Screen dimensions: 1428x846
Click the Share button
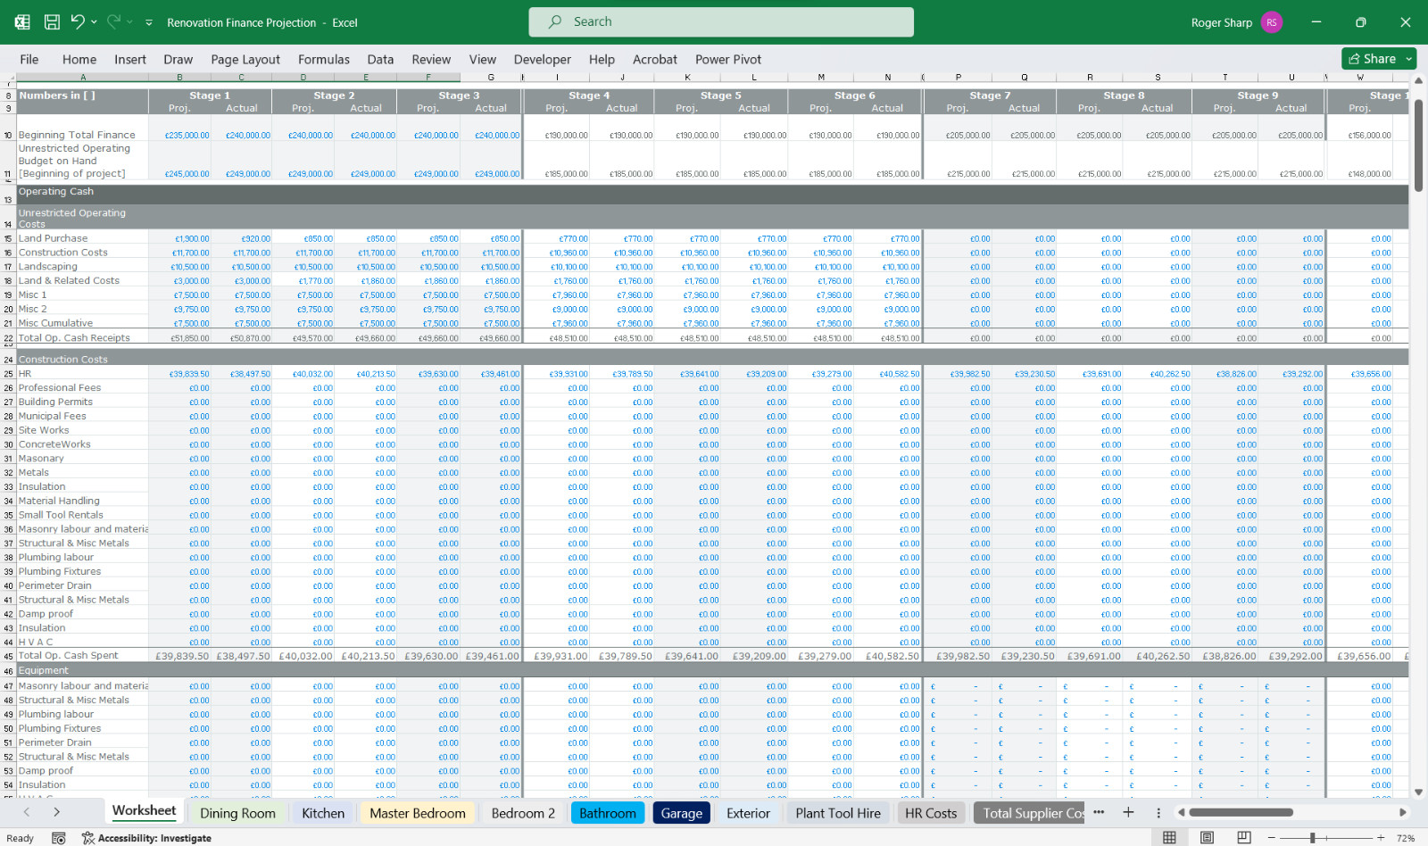1373,59
